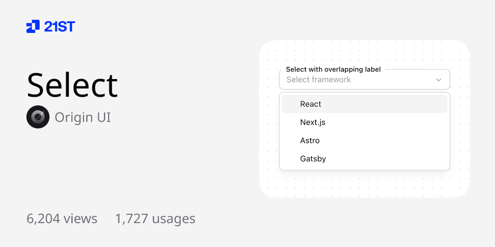Click the blue 21ST logo icon
The height and width of the screenshot is (247, 495).
click(33, 26)
